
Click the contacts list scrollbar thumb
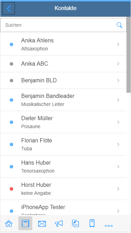[129, 55]
